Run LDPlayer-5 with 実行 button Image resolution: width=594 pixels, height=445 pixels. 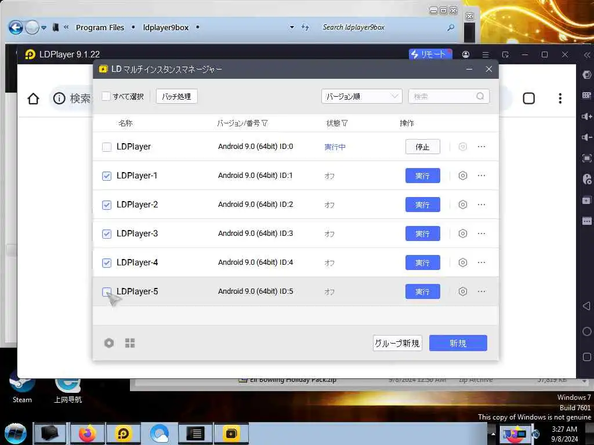pyautogui.click(x=422, y=291)
